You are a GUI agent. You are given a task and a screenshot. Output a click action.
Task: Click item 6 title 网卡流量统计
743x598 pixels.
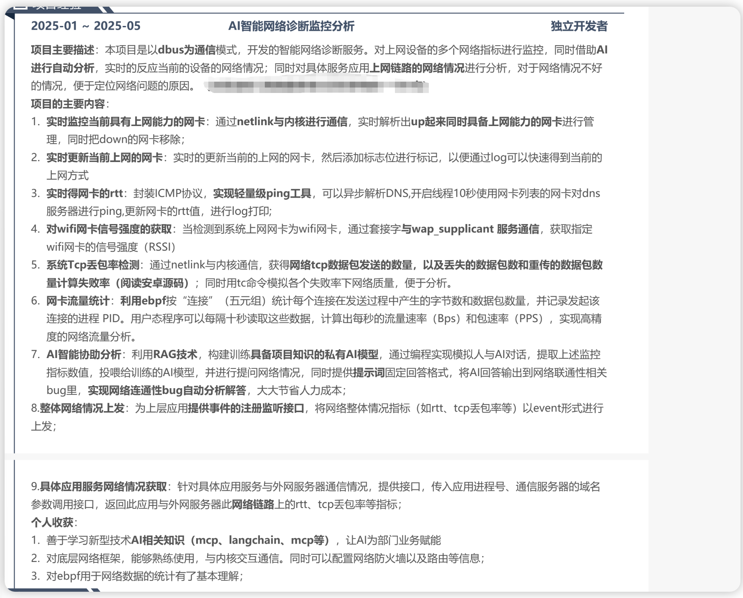(78, 301)
